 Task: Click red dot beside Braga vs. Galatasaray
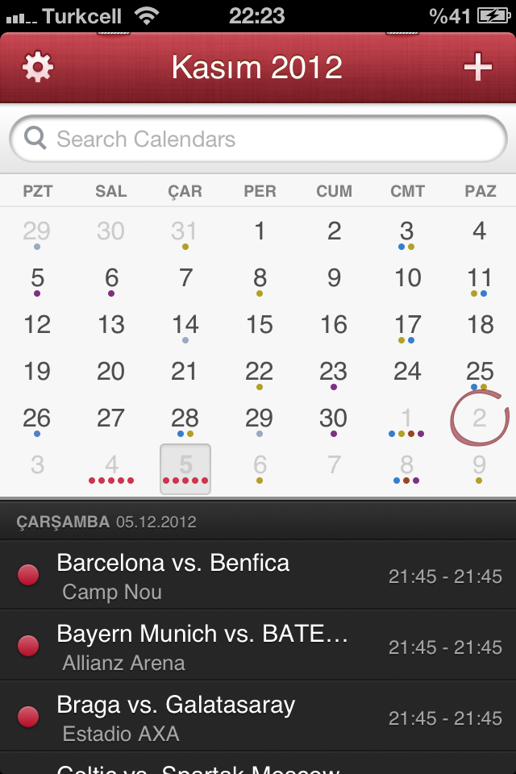(x=28, y=717)
